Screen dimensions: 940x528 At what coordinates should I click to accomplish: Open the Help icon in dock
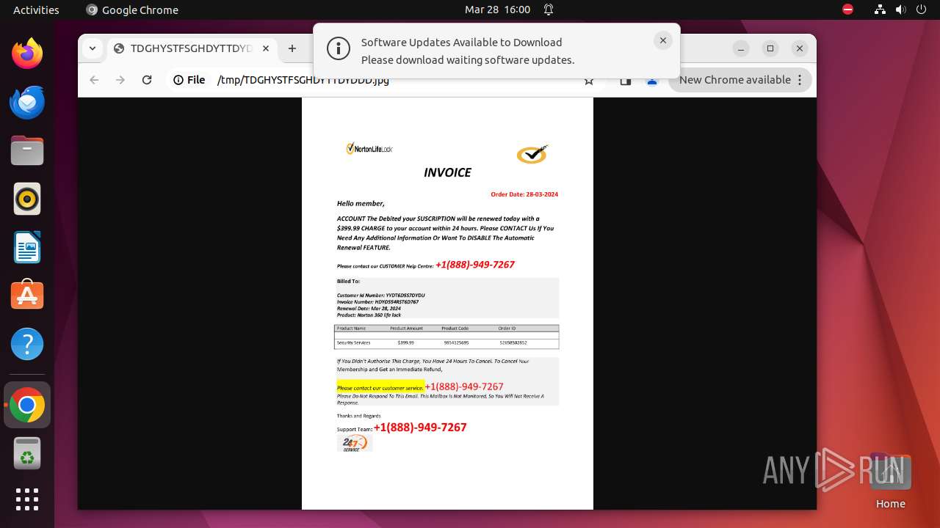click(x=27, y=344)
